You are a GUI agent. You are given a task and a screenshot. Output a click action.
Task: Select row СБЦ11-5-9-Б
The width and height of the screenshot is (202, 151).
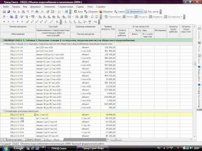(x=96, y=107)
